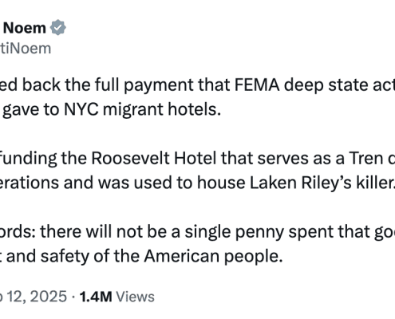Click the words Roosevelt Hotel in the post

154,158
